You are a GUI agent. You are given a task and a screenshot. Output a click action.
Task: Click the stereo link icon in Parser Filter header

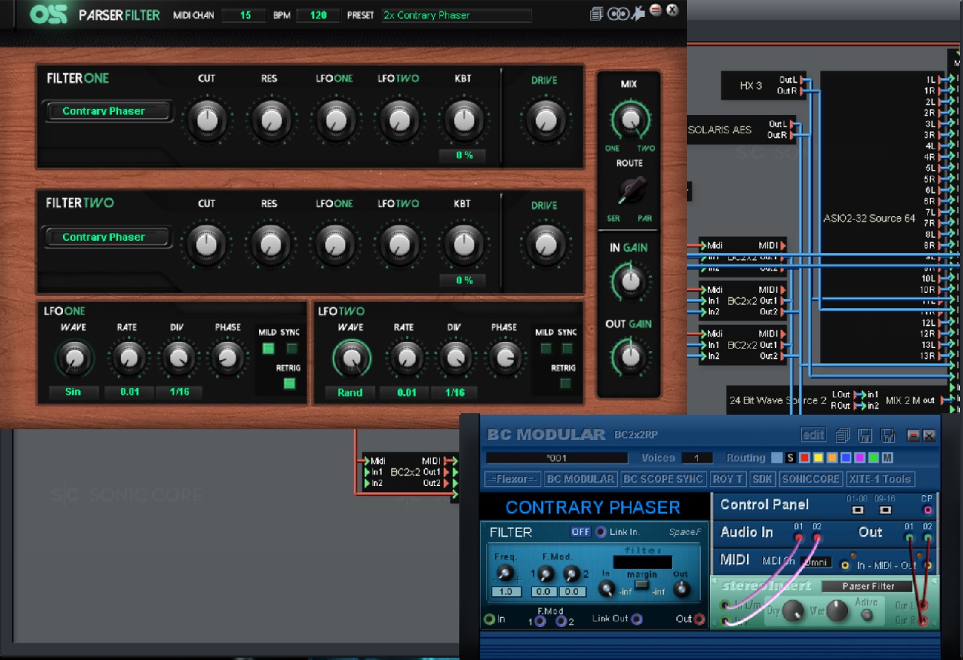point(616,13)
